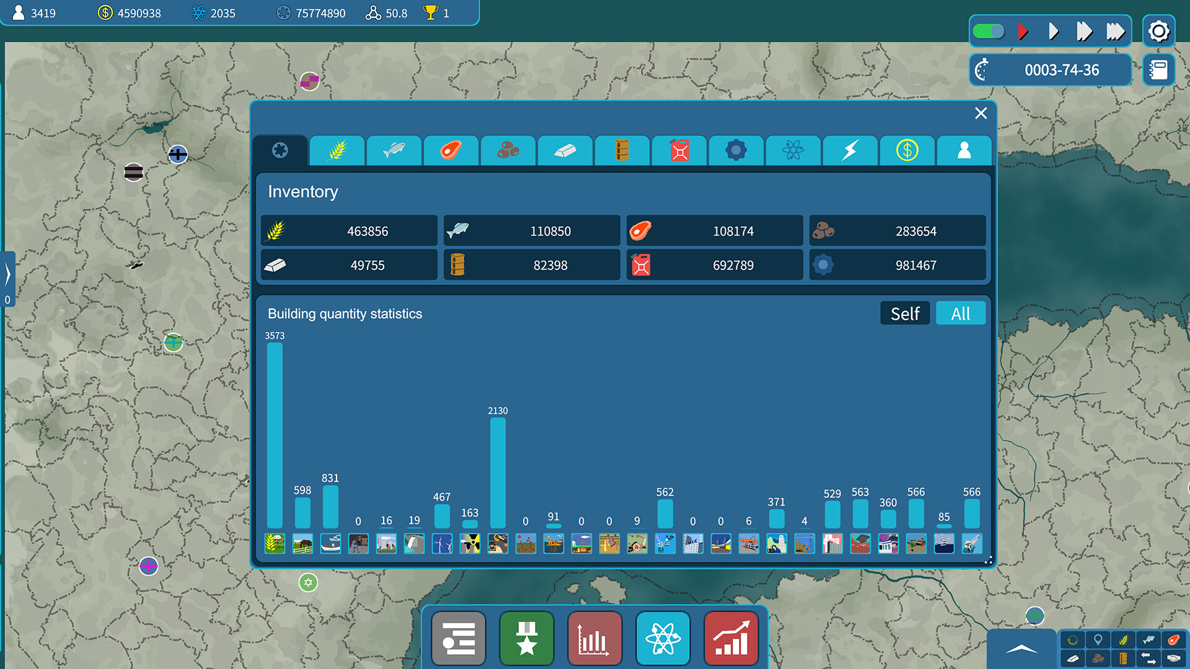
Task: Open the research atom panel at the bottom
Action: coord(663,639)
